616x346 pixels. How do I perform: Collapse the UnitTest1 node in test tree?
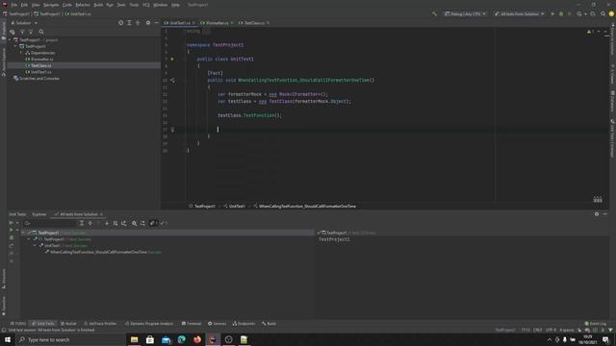35,245
